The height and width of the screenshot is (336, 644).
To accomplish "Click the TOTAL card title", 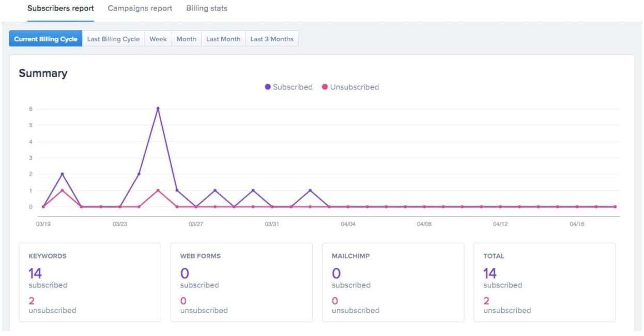I will point(494,256).
